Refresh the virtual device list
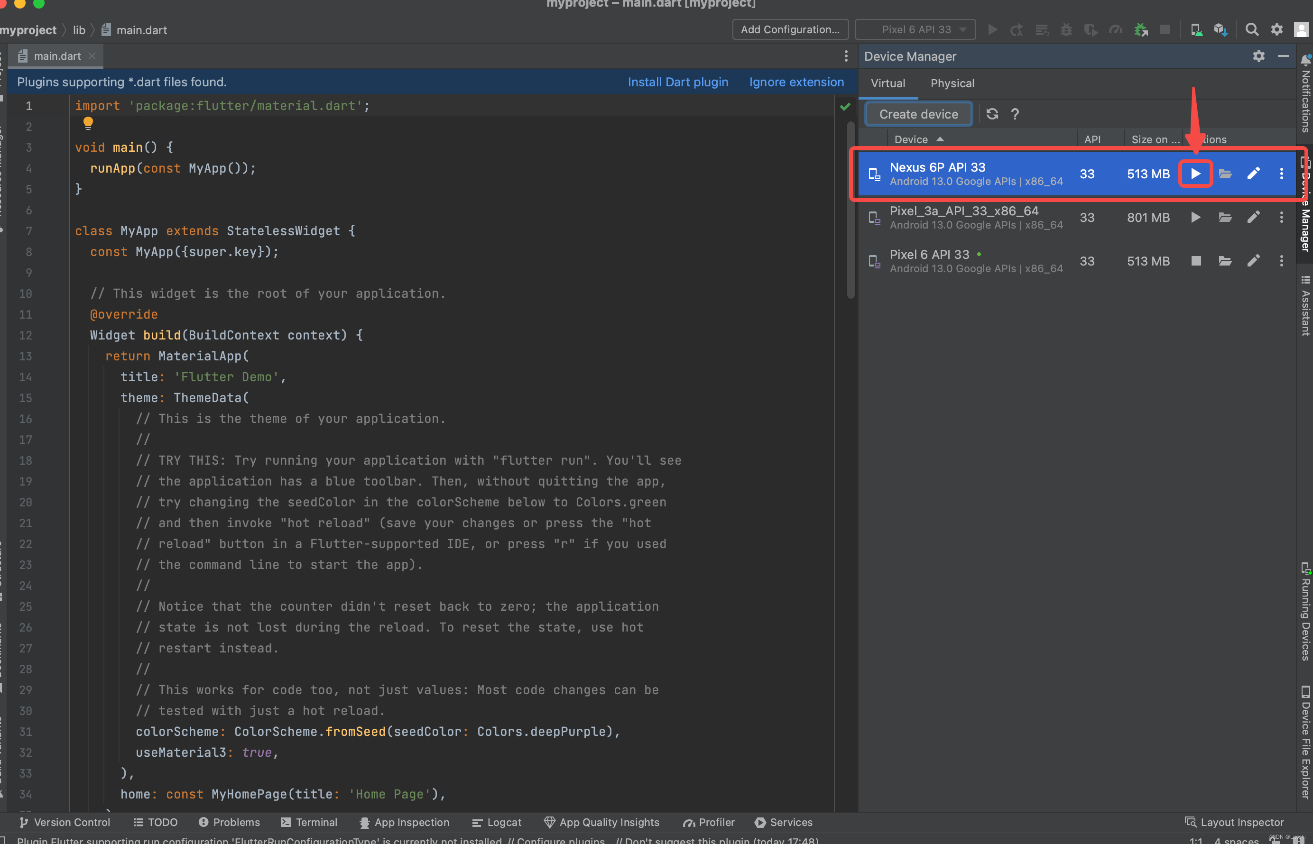 [992, 114]
